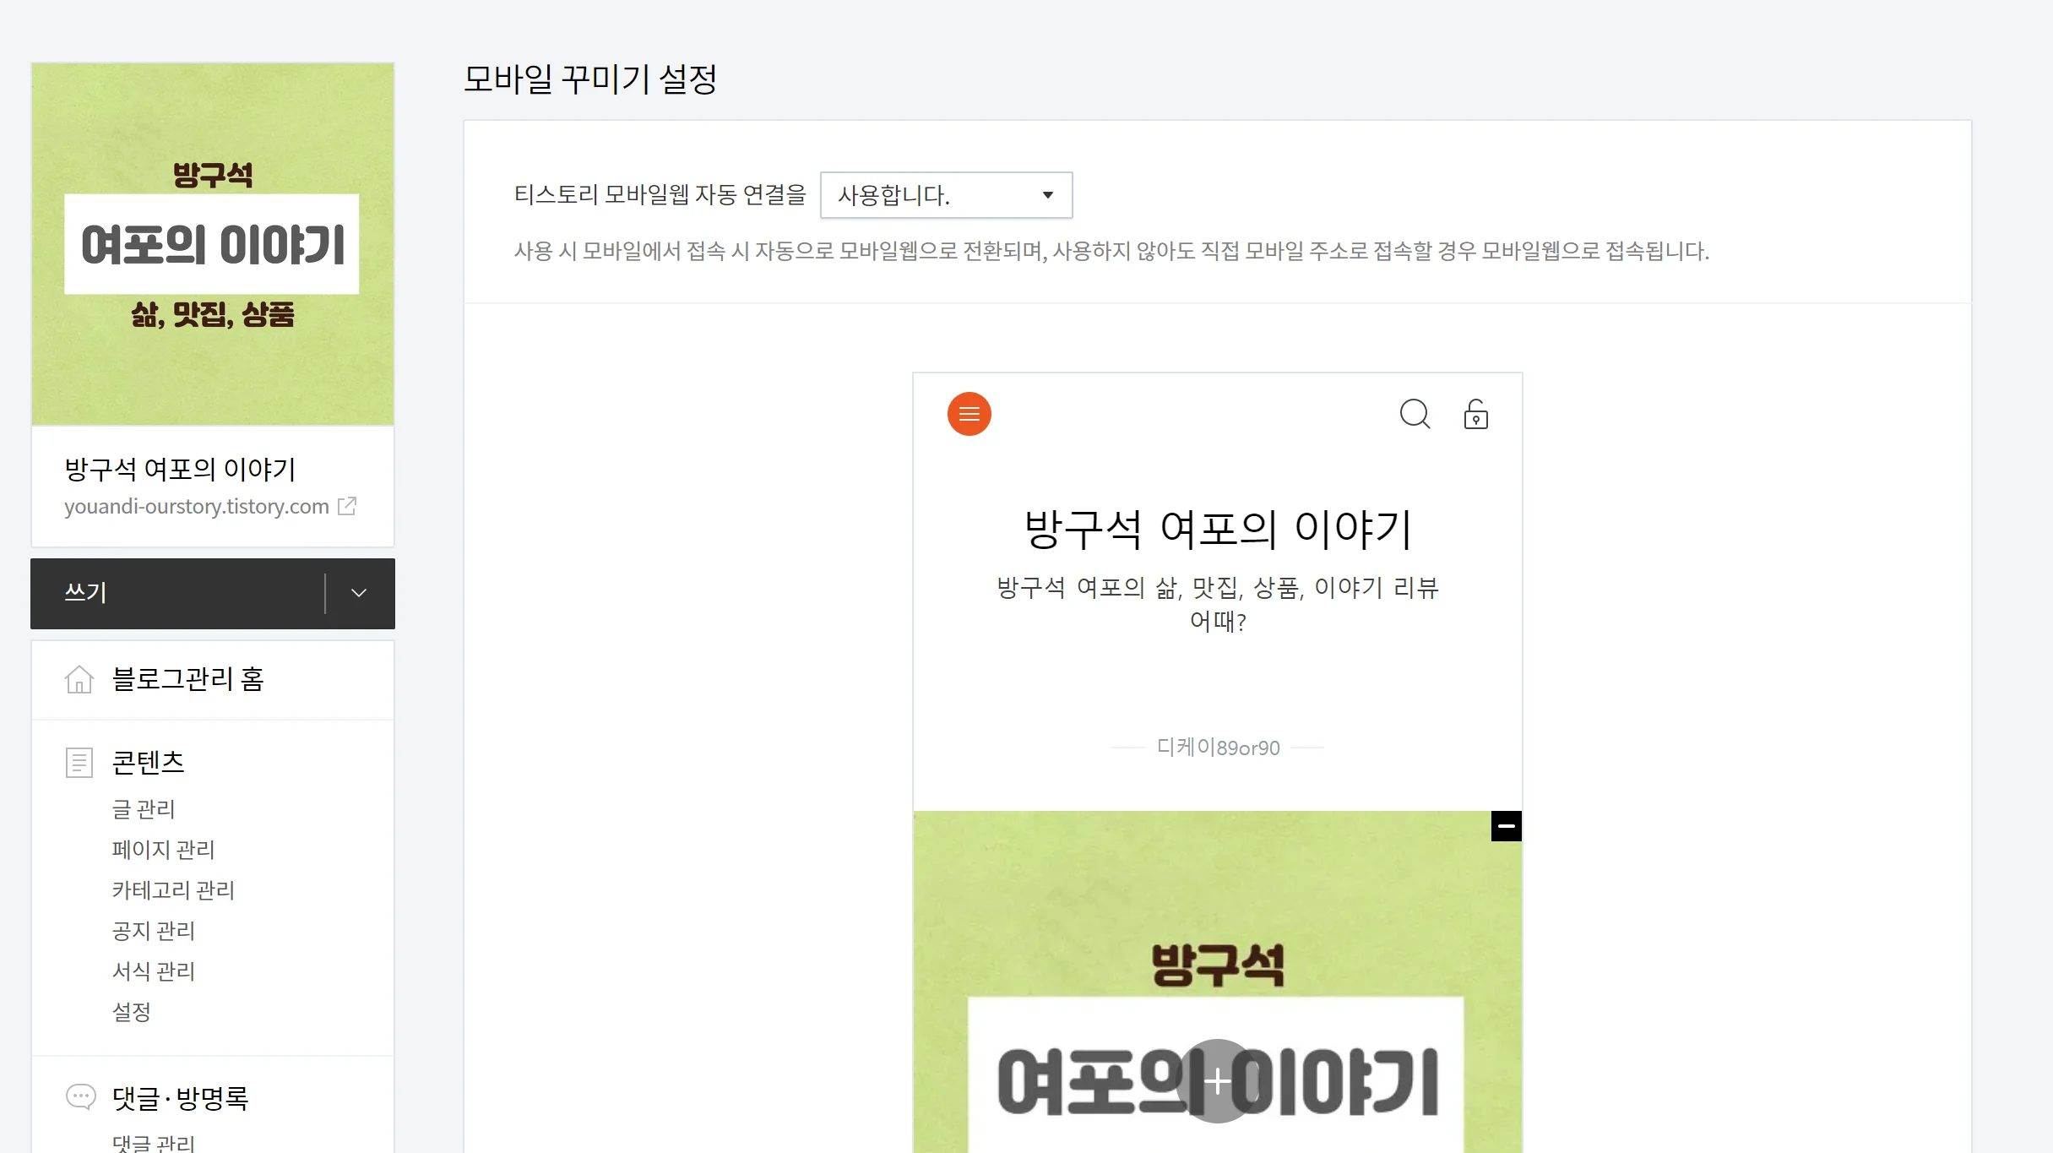The image size is (2053, 1153).
Task: Select 공지 관리 in the sidebar
Action: (154, 931)
